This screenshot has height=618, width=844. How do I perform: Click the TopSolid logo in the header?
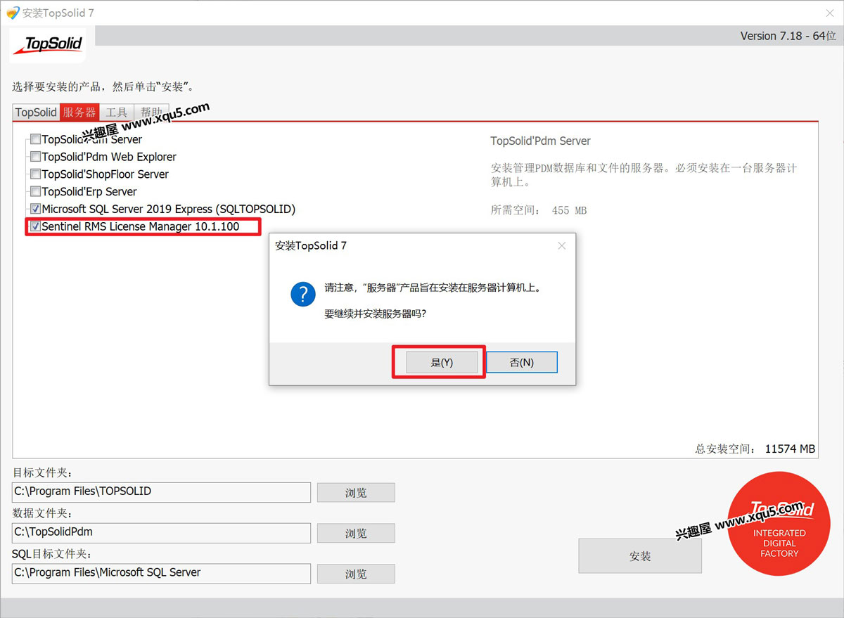[x=48, y=45]
